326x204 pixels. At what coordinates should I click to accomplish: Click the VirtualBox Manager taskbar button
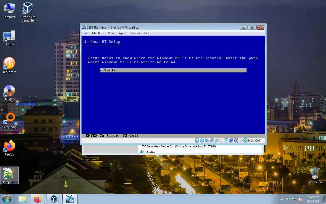54,199
